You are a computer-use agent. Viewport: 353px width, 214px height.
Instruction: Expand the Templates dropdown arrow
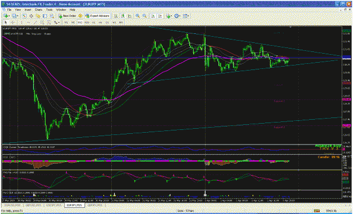[x=189, y=16]
